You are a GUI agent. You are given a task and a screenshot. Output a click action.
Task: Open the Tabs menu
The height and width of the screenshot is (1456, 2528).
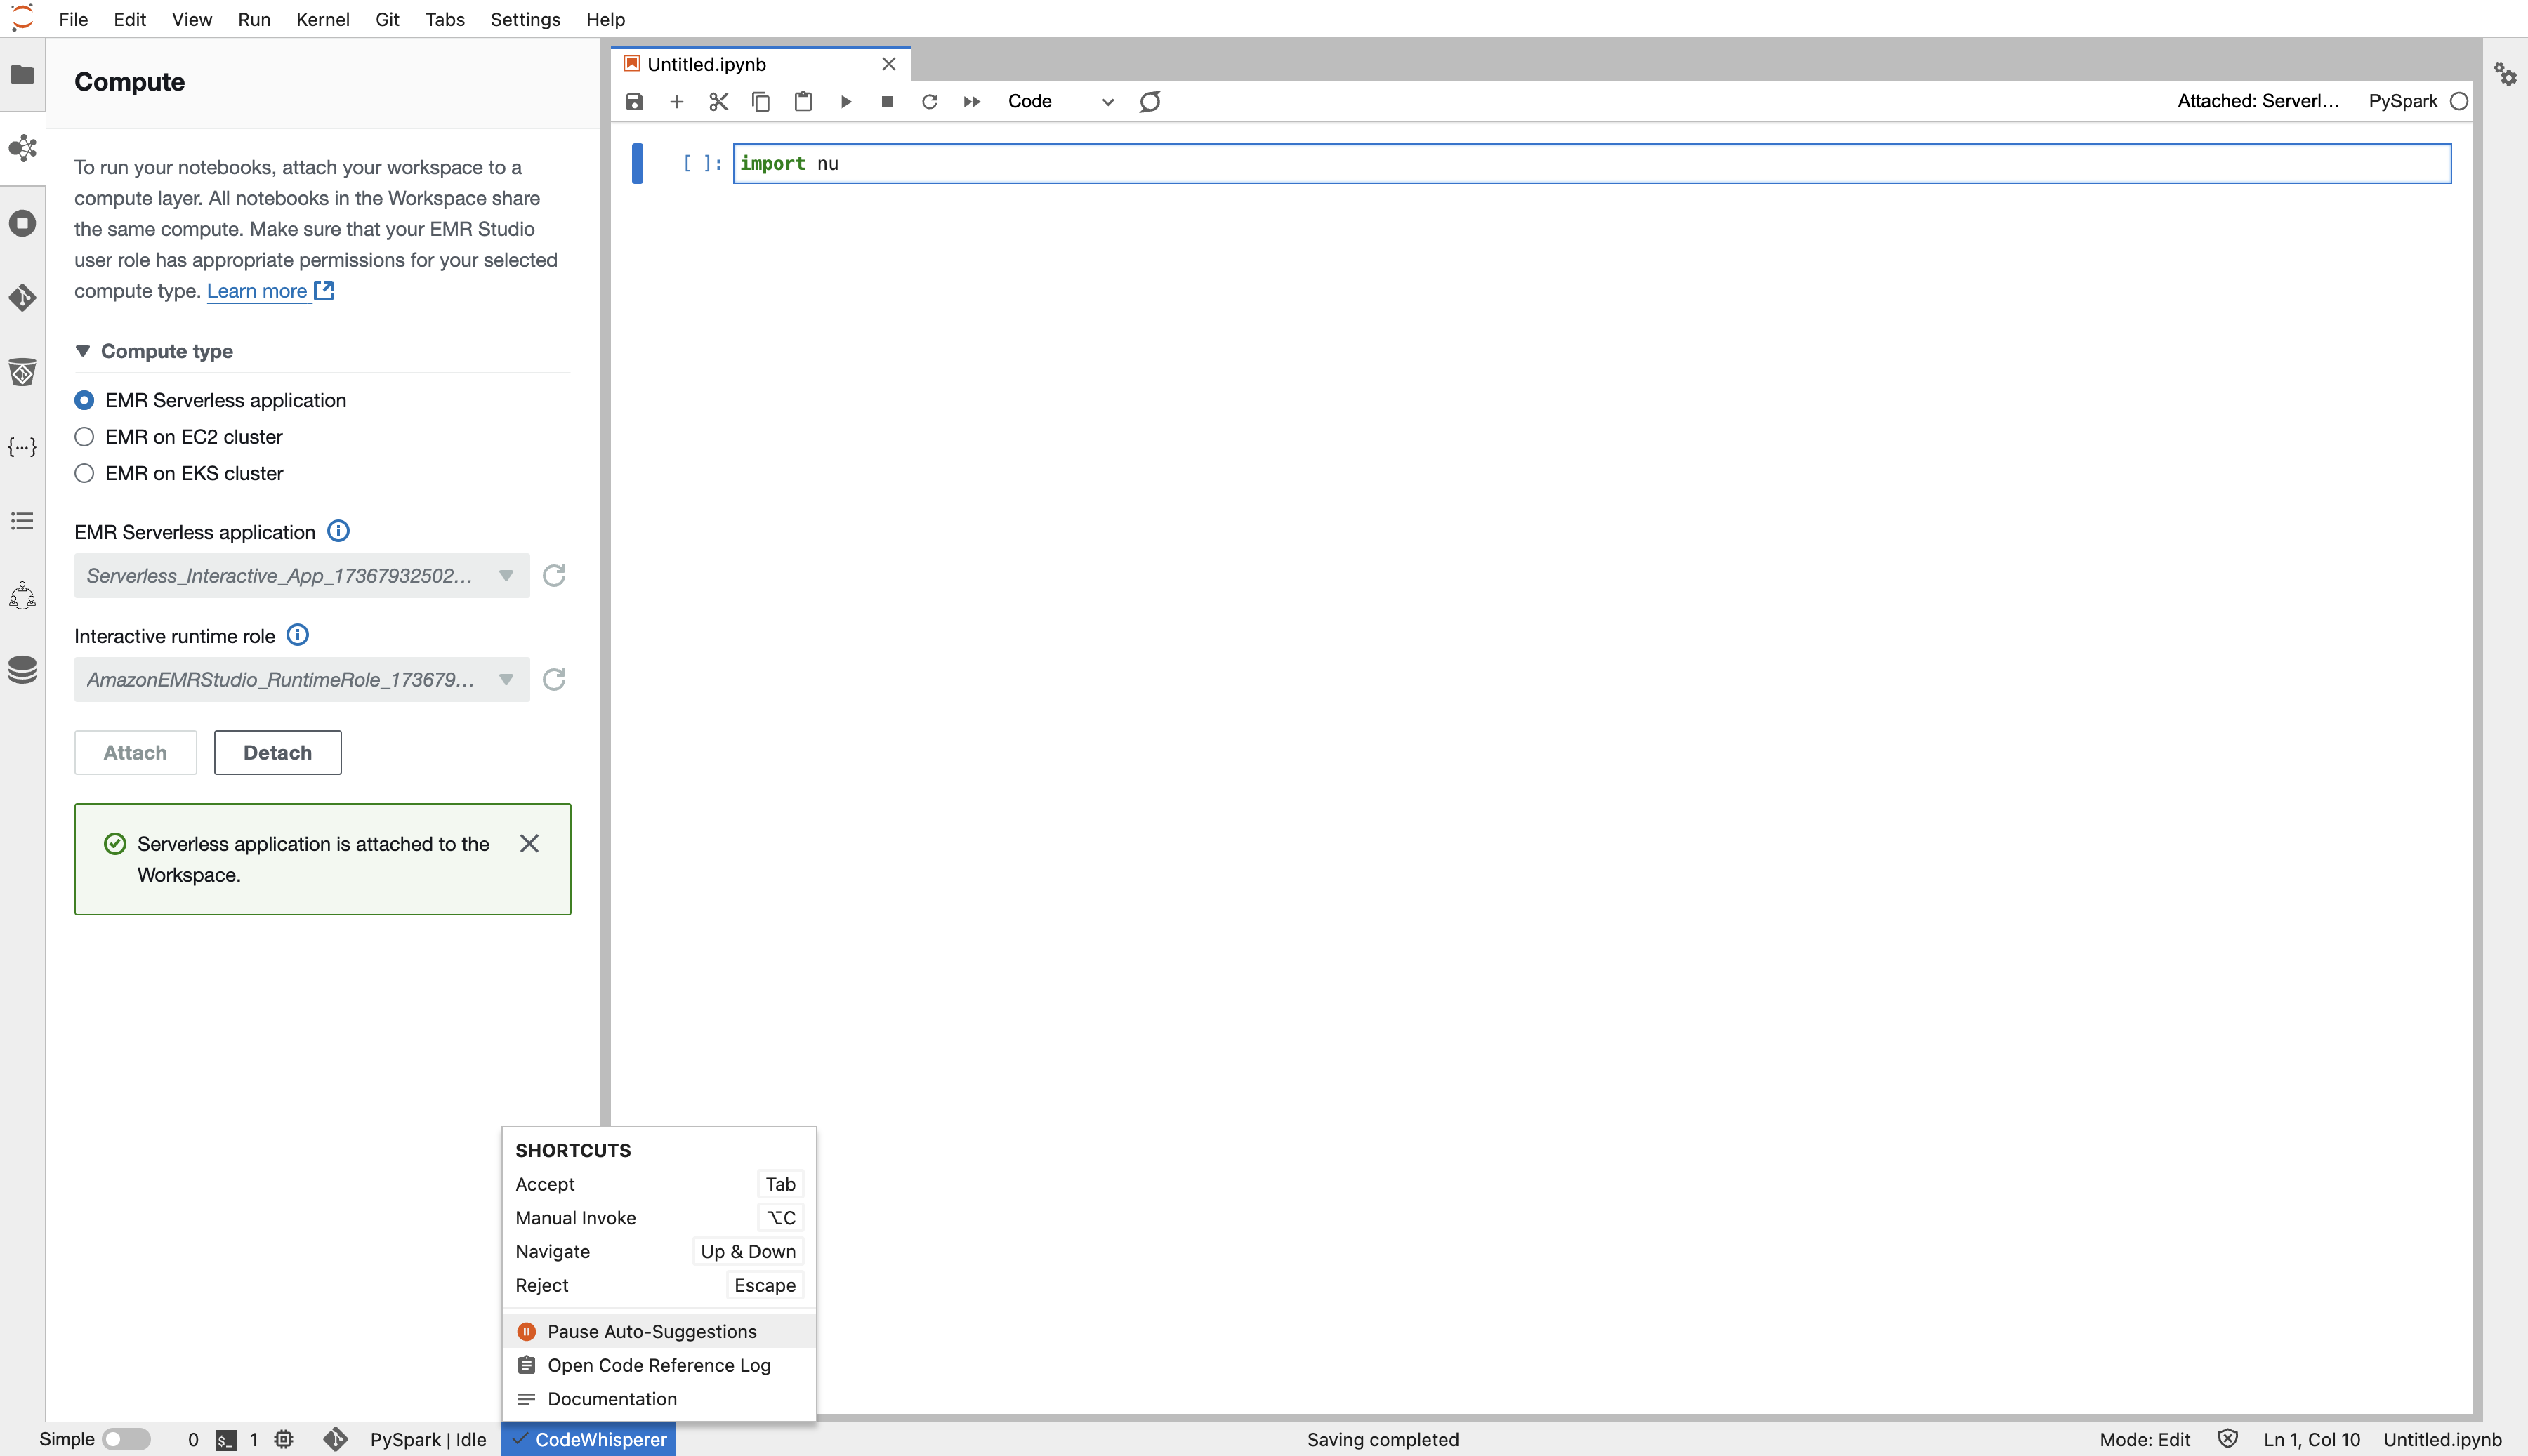pos(445,19)
